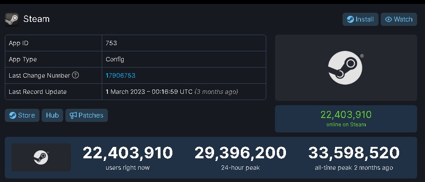Click the Steam app icon beside the title
This screenshot has height=182, width=425.
(x=12, y=19)
